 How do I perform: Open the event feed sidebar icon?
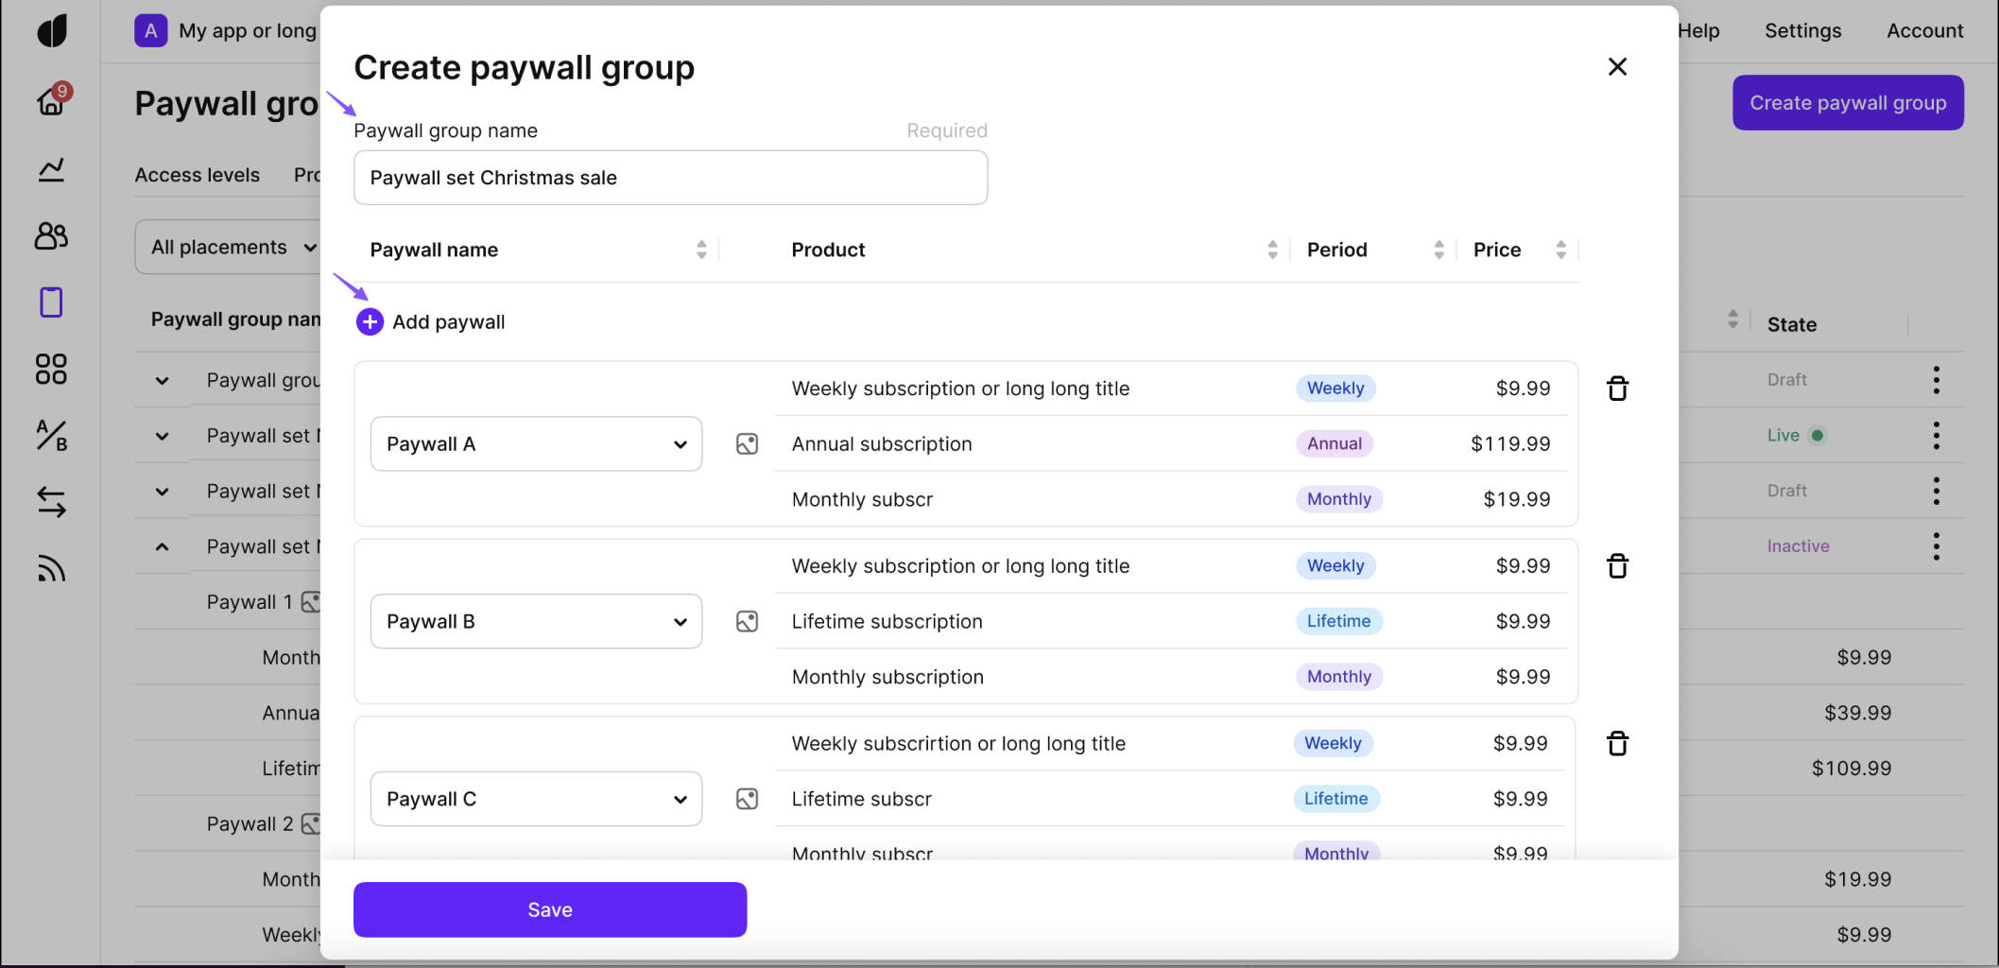tap(51, 569)
